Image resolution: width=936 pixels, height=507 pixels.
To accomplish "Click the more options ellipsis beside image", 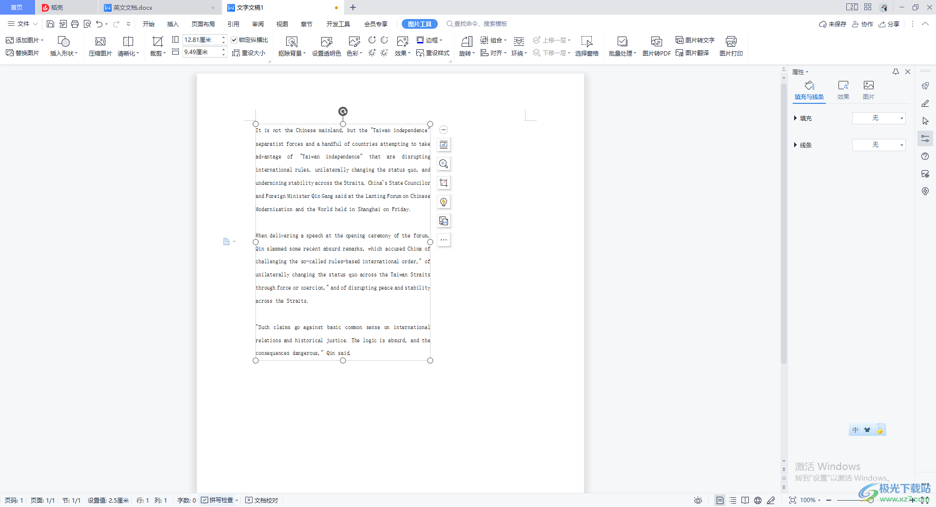I will [x=444, y=240].
